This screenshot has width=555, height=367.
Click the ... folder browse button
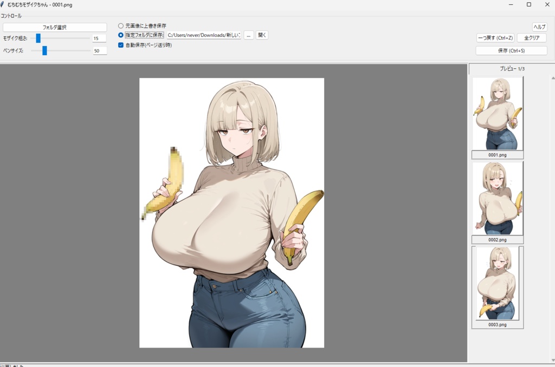coord(248,35)
